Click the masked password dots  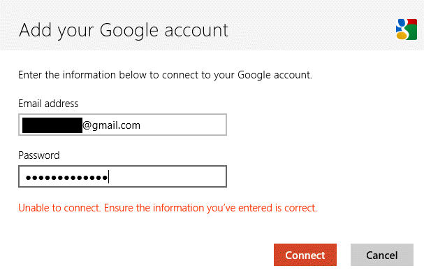point(67,178)
